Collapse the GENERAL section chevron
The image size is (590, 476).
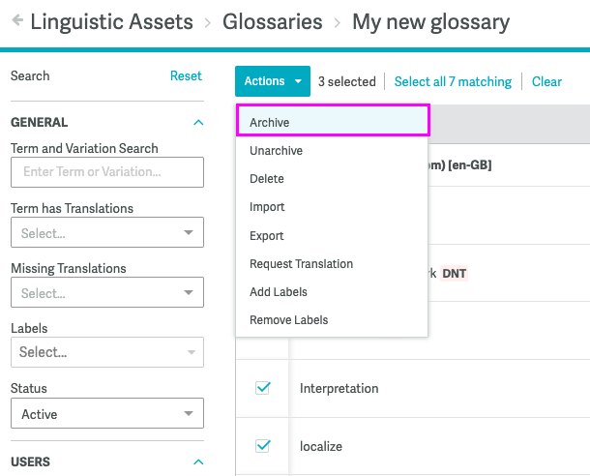click(198, 122)
